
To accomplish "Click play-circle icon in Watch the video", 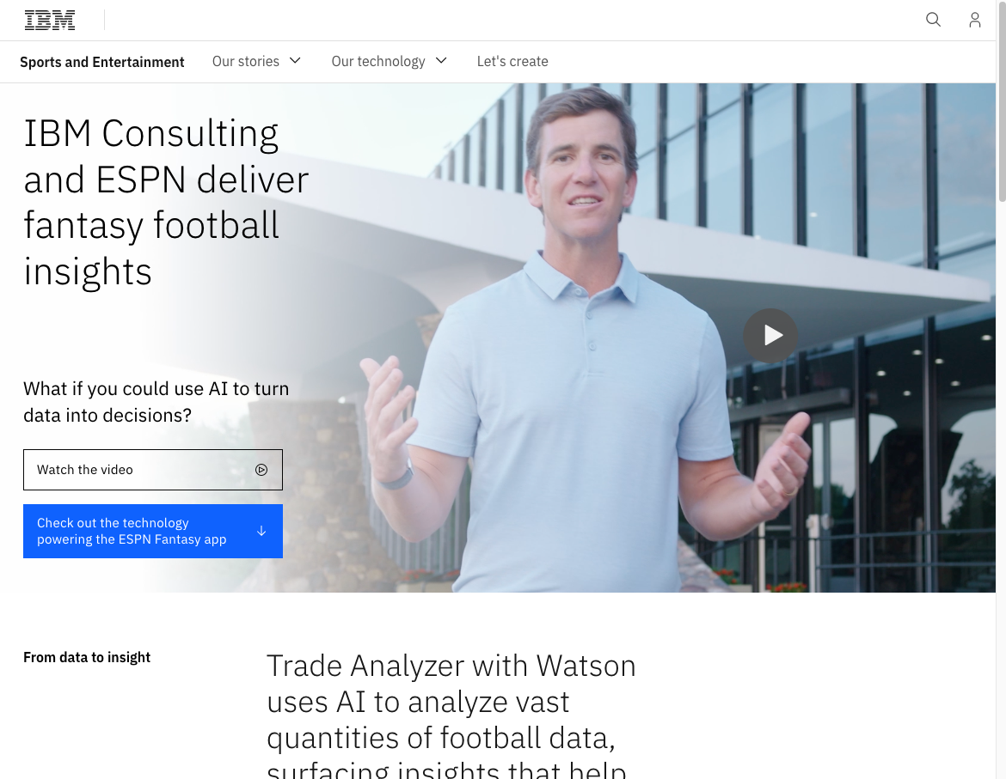I will (x=261, y=470).
